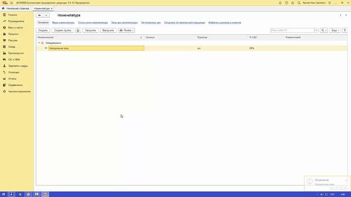This screenshot has width=351, height=197.
Task: Open Справочники section in sidebar
Action: [15, 85]
